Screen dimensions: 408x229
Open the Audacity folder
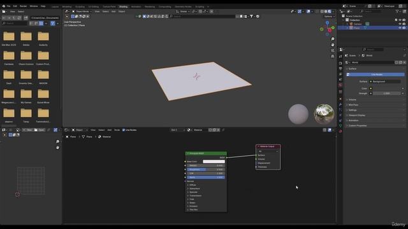tap(43, 38)
